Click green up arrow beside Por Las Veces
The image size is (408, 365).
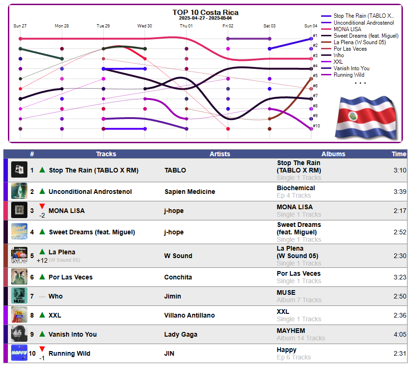pyautogui.click(x=42, y=277)
